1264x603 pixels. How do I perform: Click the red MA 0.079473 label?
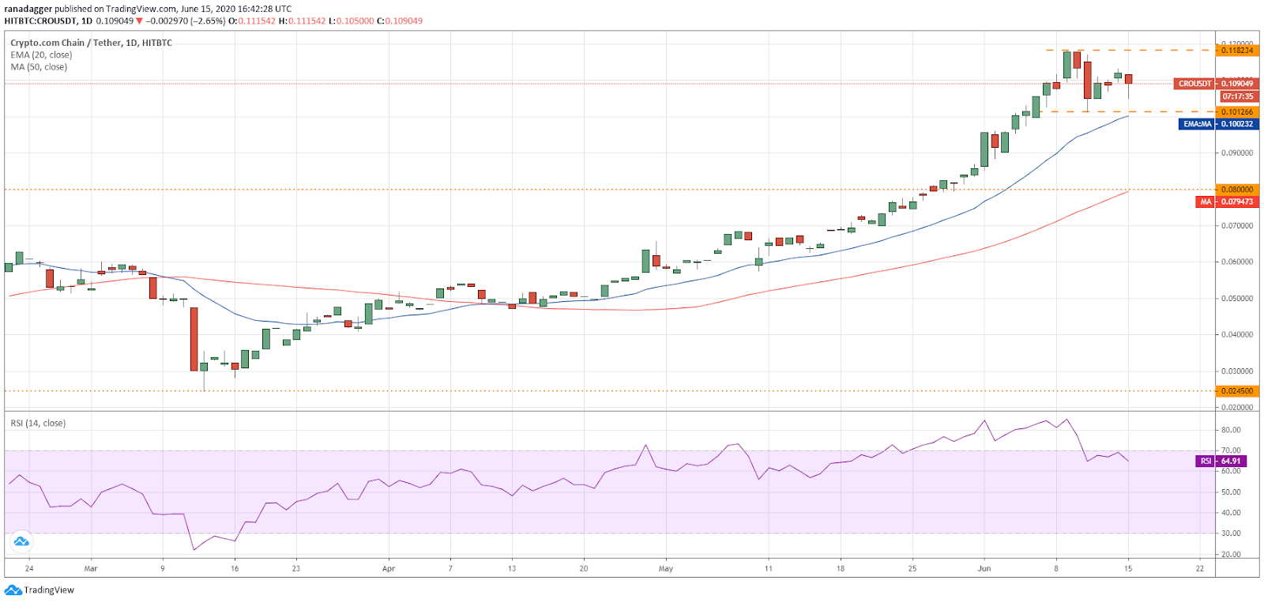[x=1227, y=202]
